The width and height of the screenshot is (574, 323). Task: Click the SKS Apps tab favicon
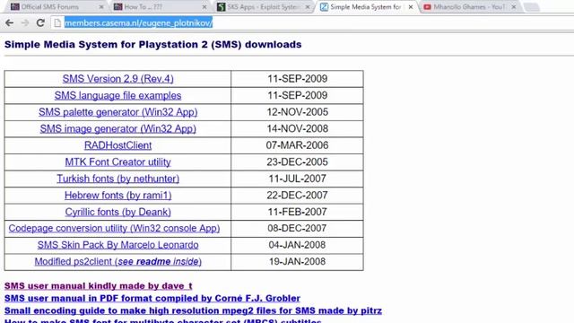[221, 6]
